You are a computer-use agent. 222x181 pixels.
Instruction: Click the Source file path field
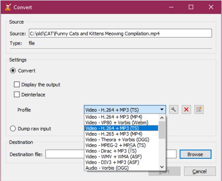tap(120, 33)
